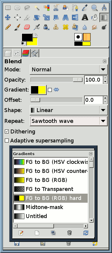Choose the Dodge/Burn tool
The width and height of the screenshot is (112, 253).
click(104, 27)
